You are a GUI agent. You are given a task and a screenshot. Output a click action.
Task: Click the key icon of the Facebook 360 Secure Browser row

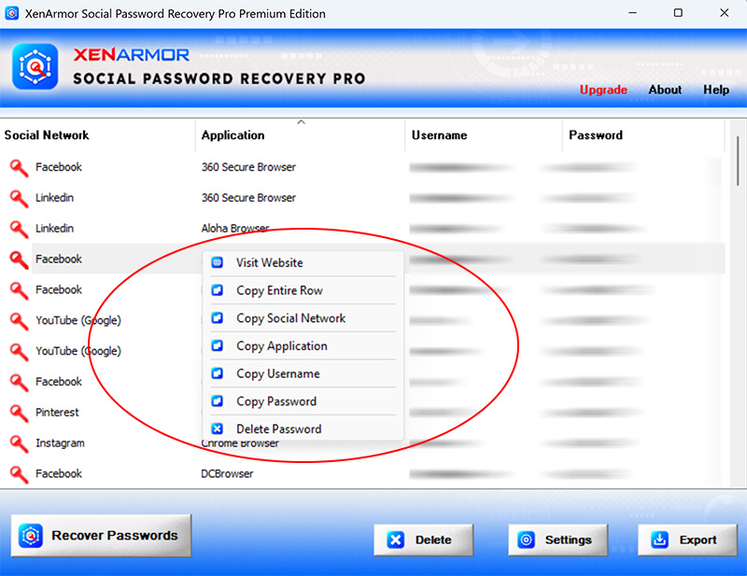[x=19, y=168]
